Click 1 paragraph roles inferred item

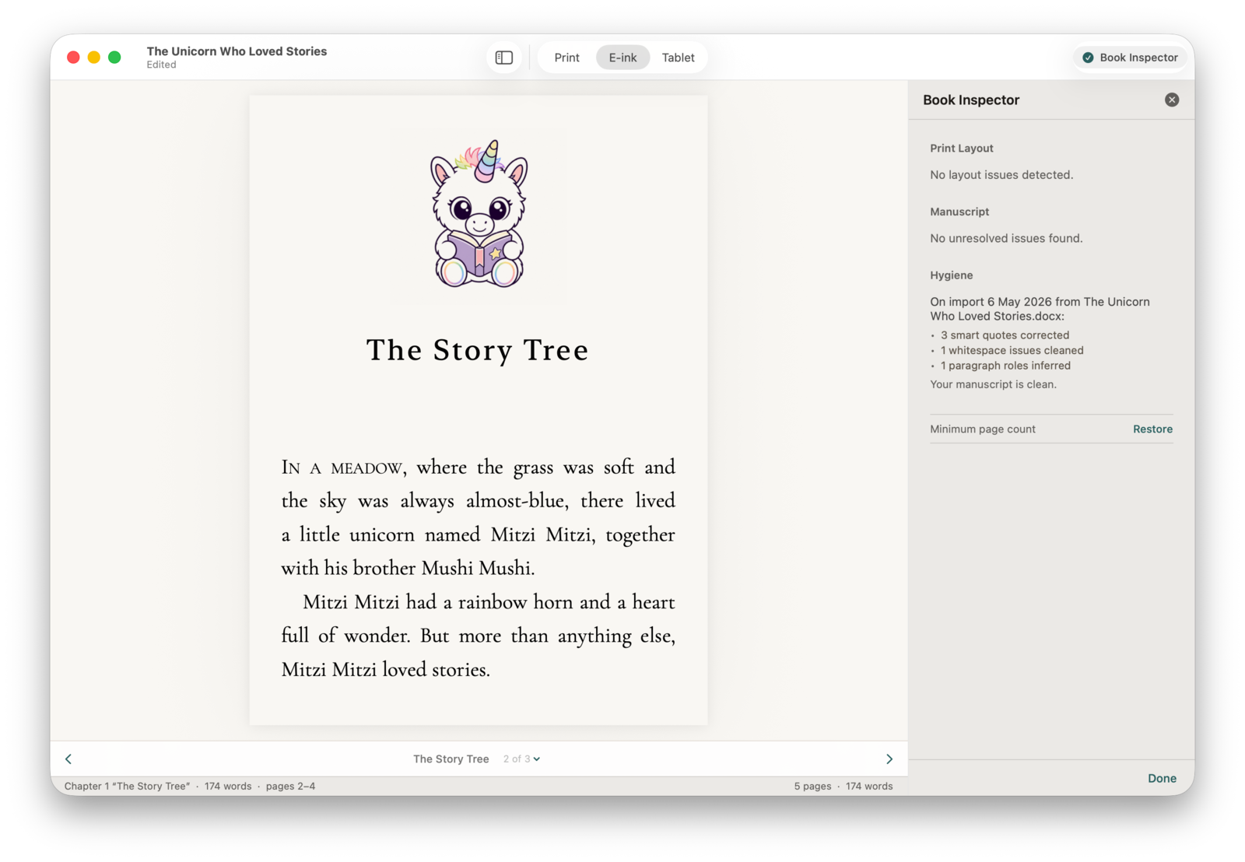(x=1005, y=366)
